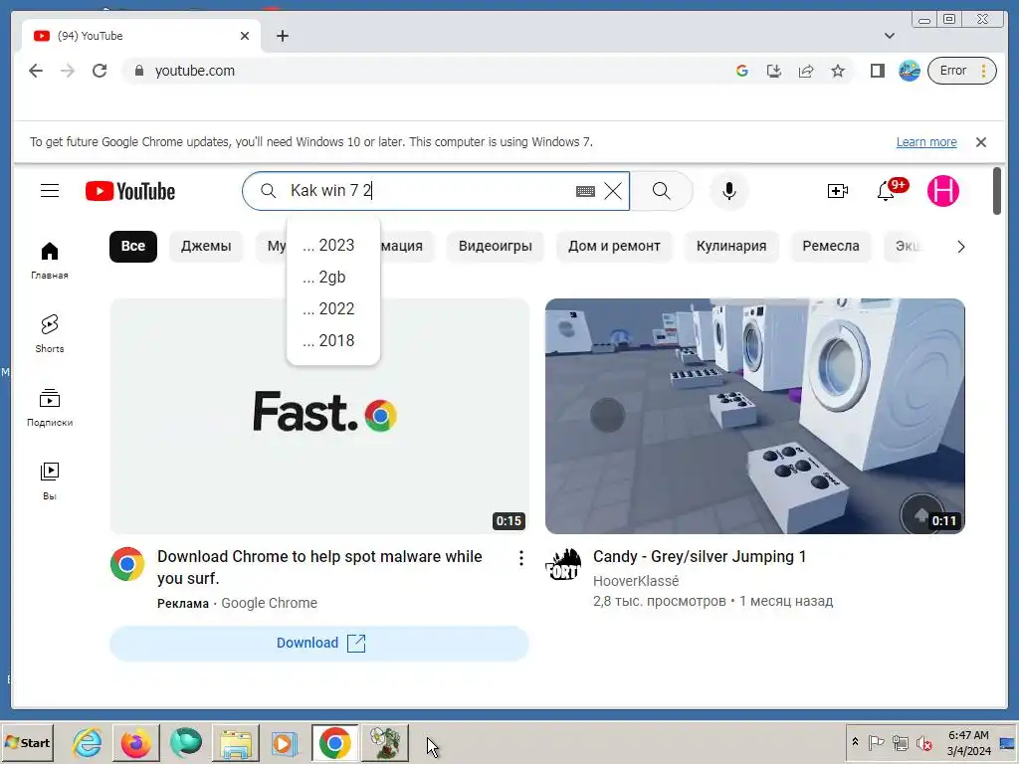Click the muted volume tray icon
The height and width of the screenshot is (764, 1019).
click(923, 742)
